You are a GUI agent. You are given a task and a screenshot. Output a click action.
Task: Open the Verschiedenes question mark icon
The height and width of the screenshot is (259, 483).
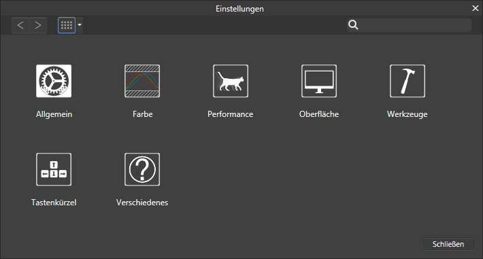142,169
